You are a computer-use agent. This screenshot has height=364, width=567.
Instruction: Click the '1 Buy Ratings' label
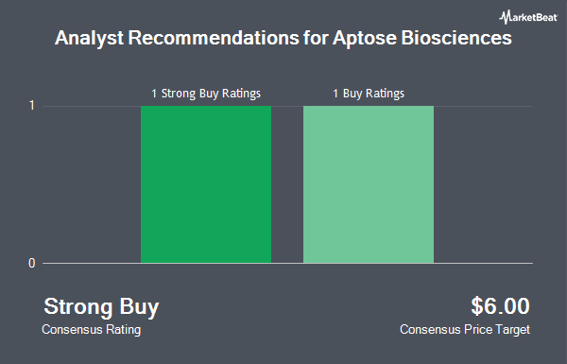click(x=369, y=94)
